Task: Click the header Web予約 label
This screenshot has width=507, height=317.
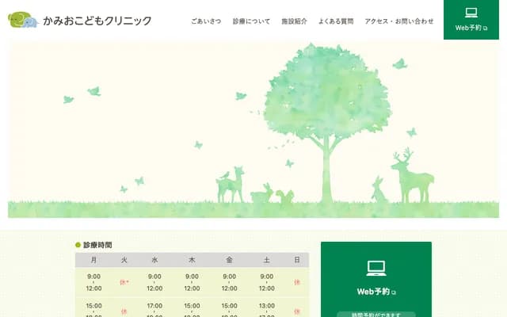Action: pos(468,29)
